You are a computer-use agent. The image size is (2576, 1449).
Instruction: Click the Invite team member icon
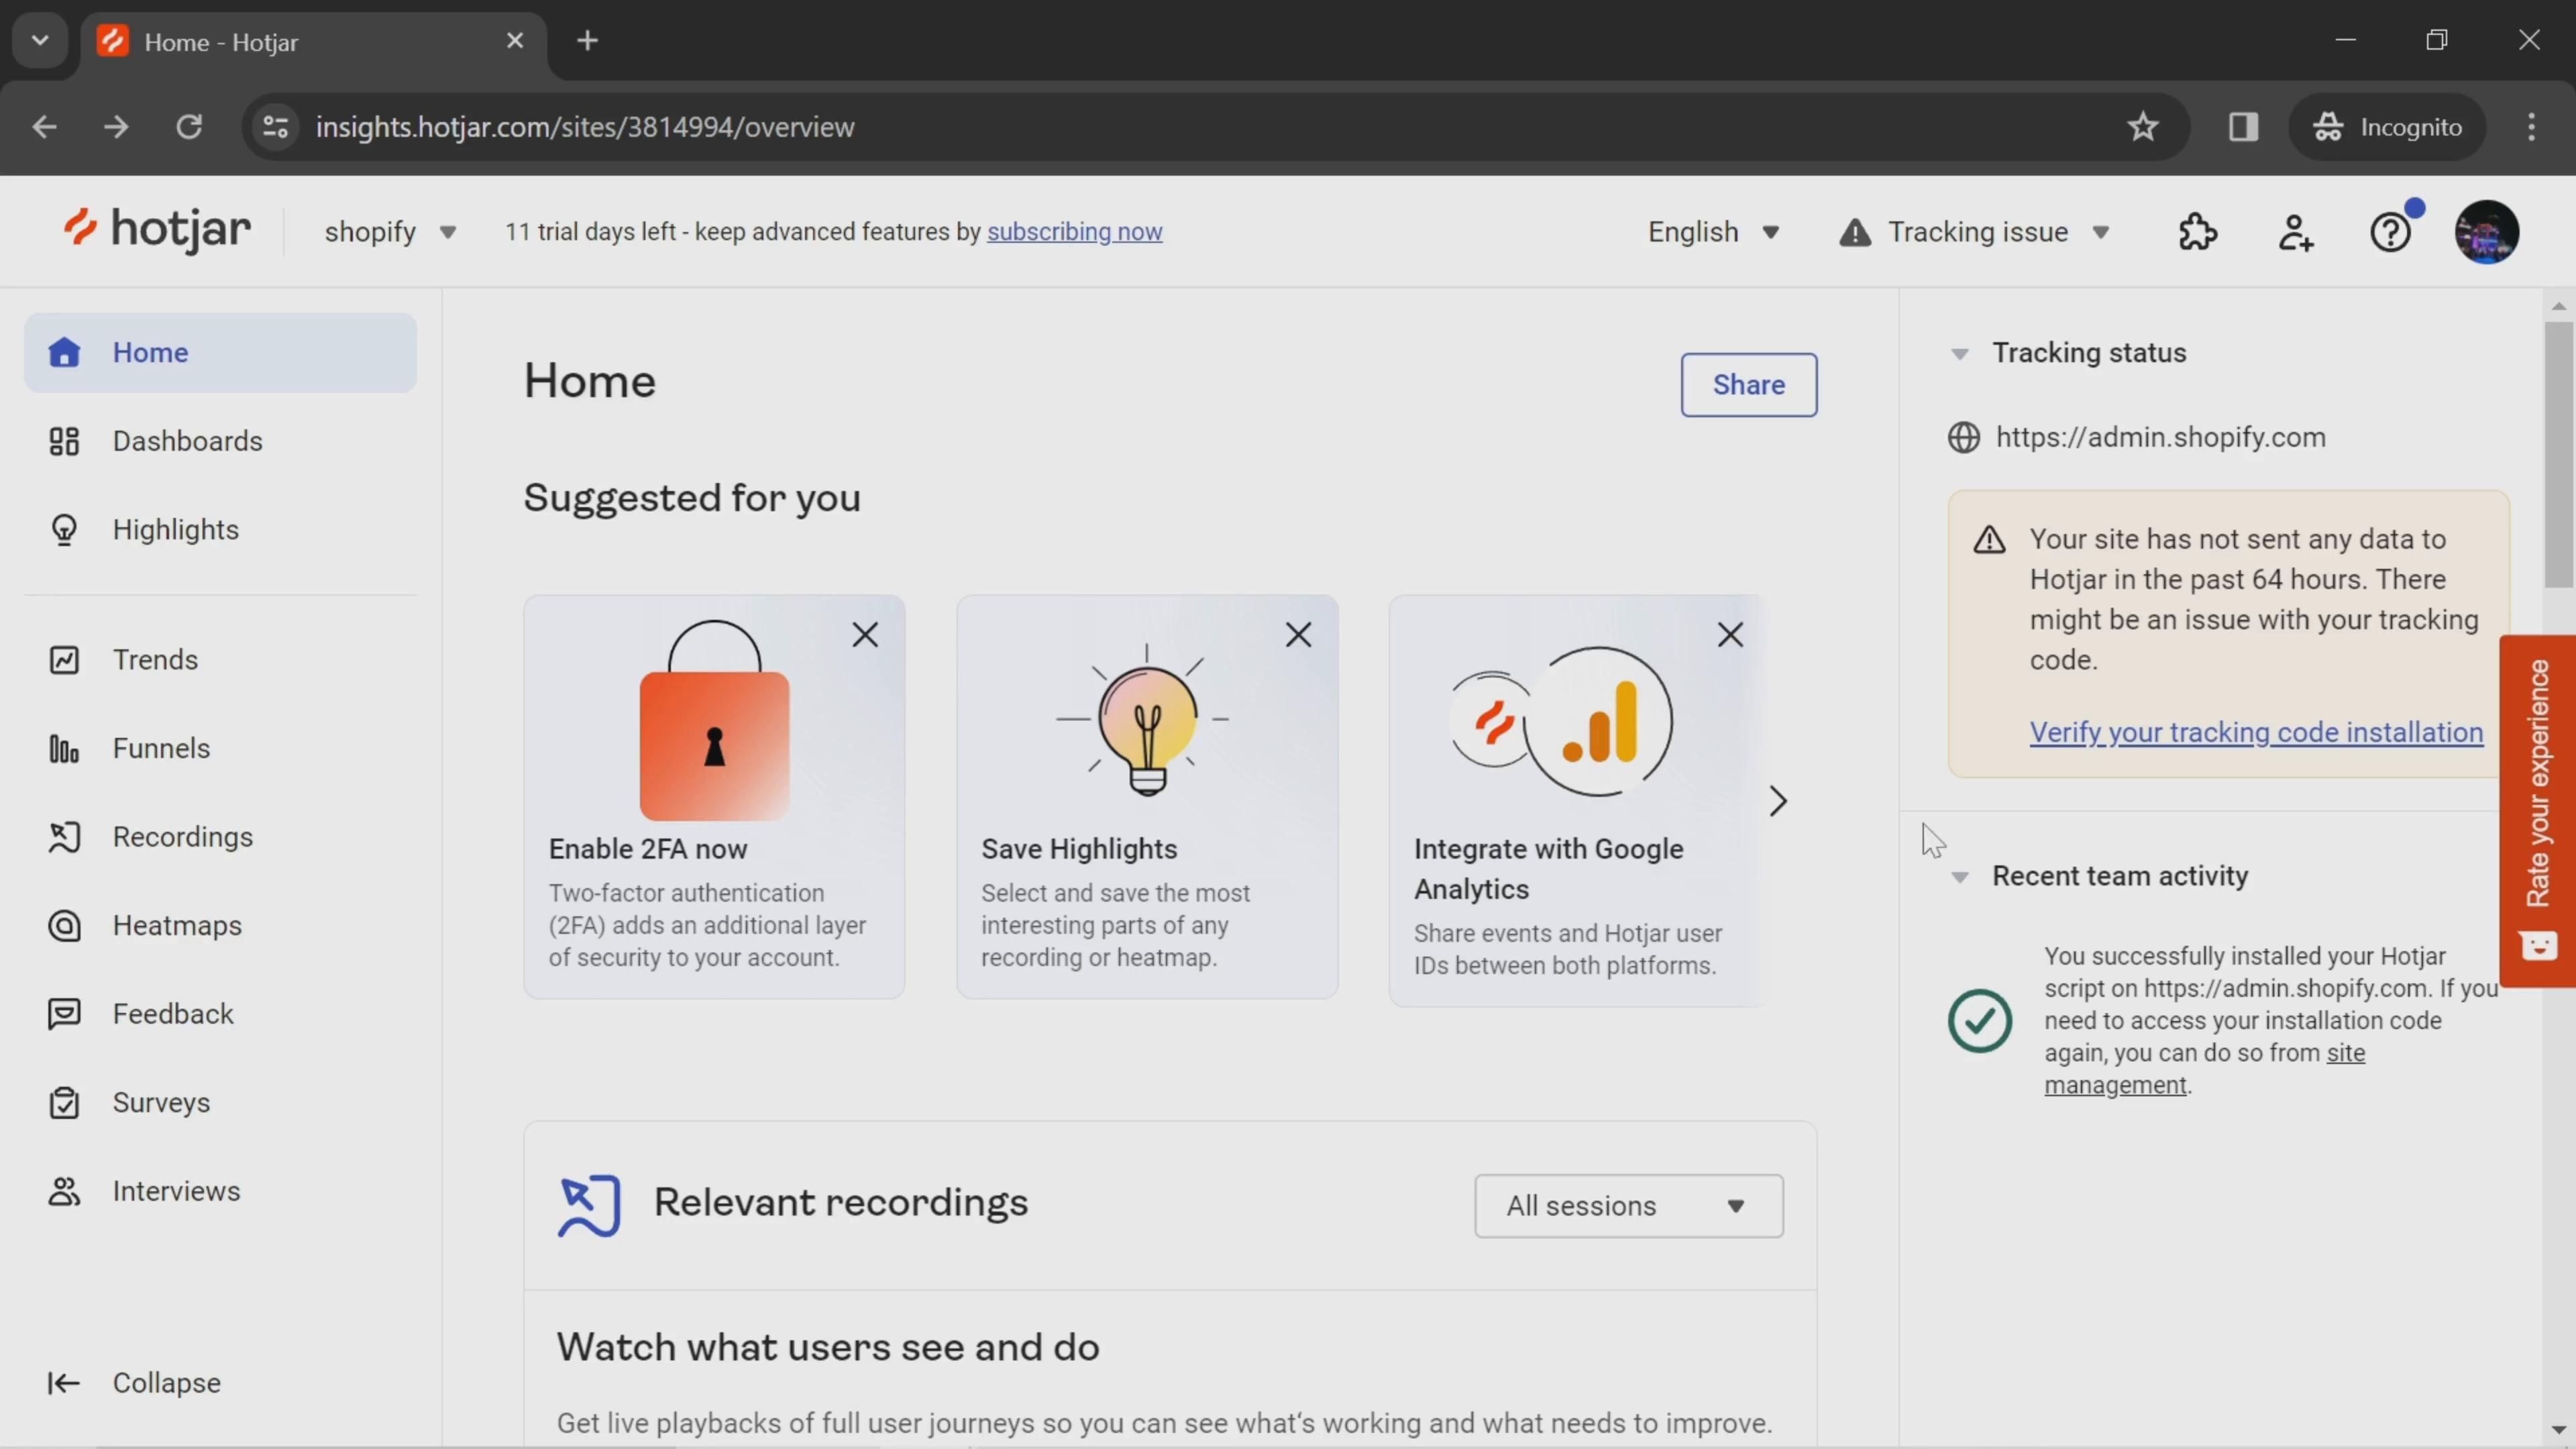(x=2296, y=230)
